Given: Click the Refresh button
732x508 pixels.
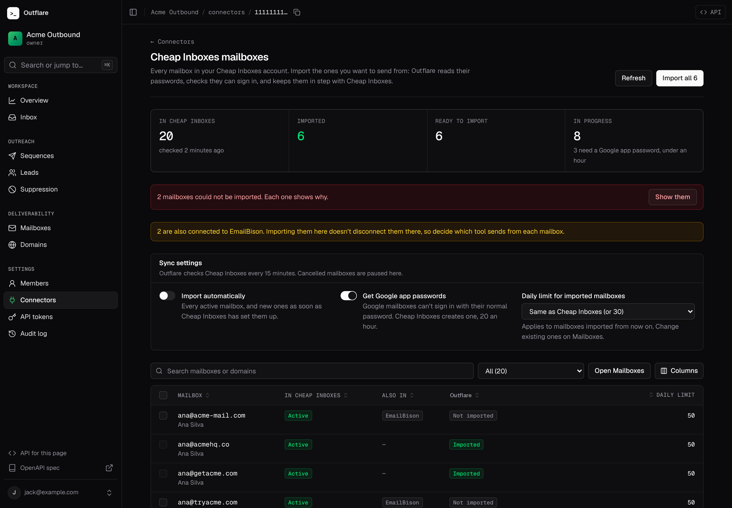Looking at the screenshot, I should coord(633,78).
